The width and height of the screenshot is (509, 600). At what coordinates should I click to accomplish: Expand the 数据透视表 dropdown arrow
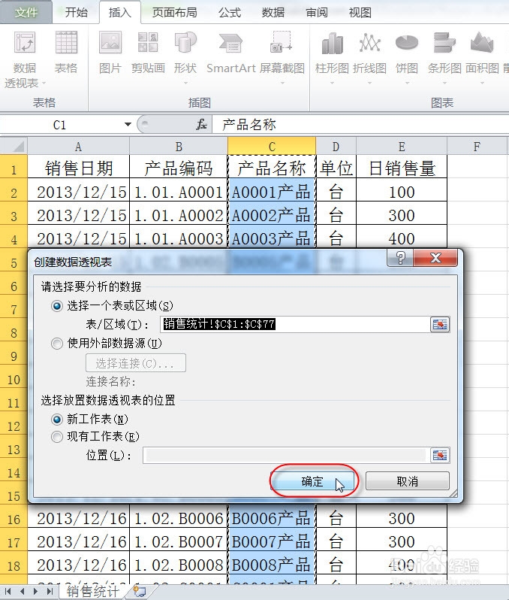44,83
